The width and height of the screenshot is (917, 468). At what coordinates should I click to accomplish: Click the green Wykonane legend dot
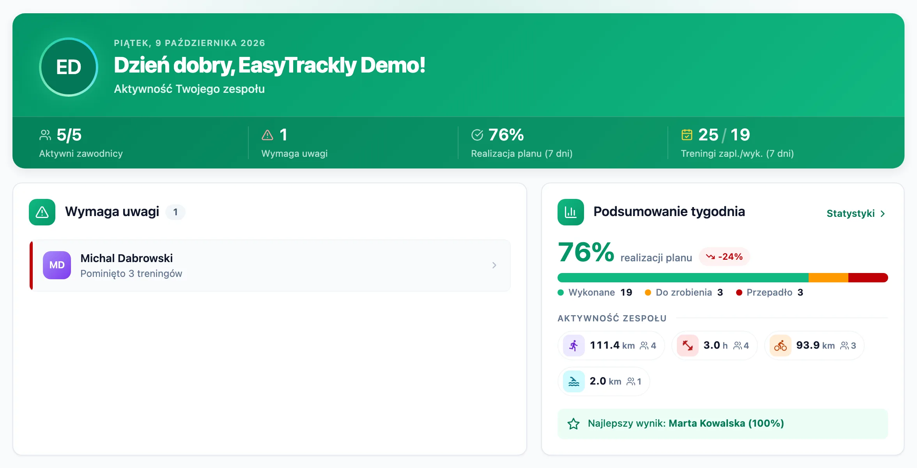click(x=561, y=292)
